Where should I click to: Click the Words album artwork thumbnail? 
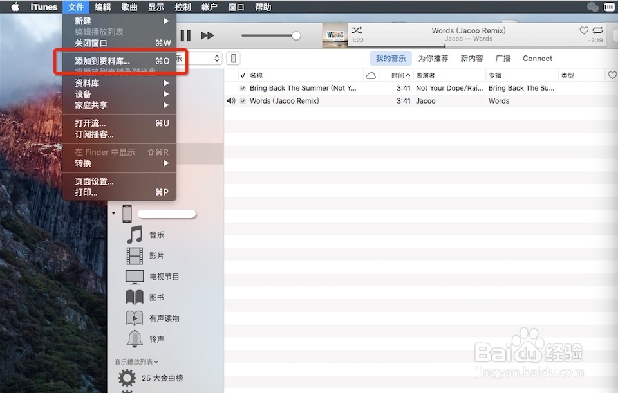(x=335, y=35)
